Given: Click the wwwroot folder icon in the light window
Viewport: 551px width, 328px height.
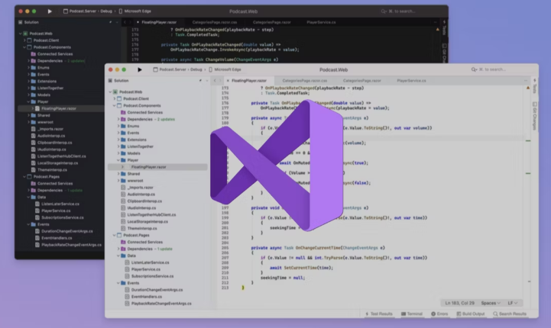Looking at the screenshot, I should click(x=123, y=181).
